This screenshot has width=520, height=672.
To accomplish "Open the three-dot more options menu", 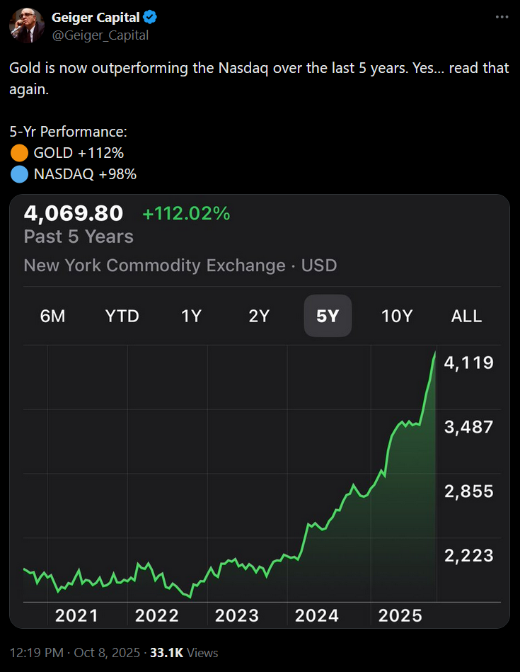I will pyautogui.click(x=501, y=17).
